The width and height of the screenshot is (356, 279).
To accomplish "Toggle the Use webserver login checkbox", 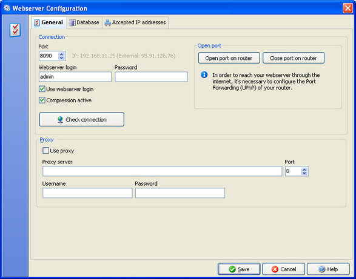I will (x=42, y=89).
